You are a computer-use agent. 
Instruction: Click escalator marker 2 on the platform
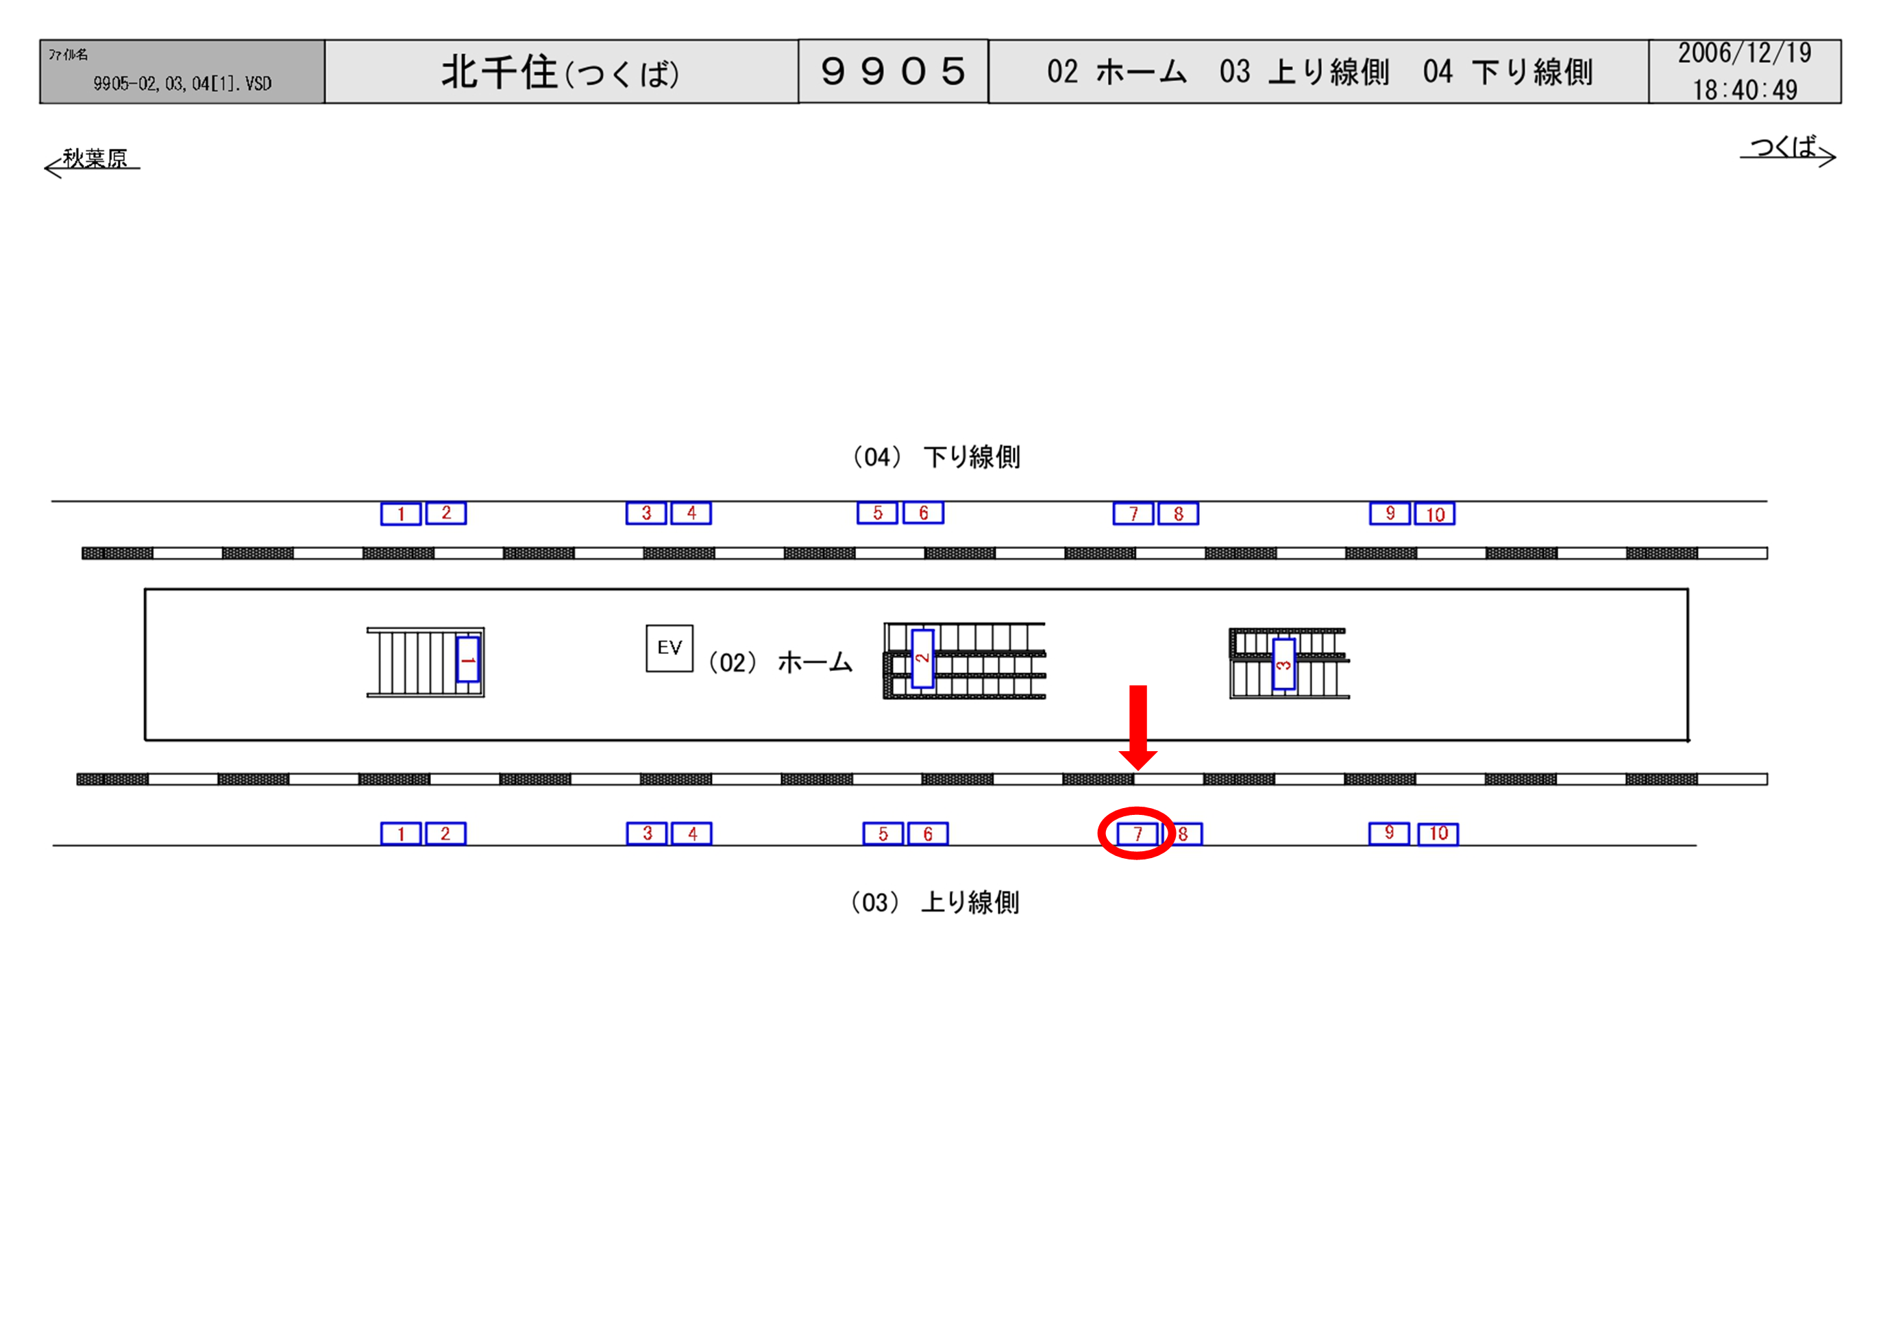point(922,658)
